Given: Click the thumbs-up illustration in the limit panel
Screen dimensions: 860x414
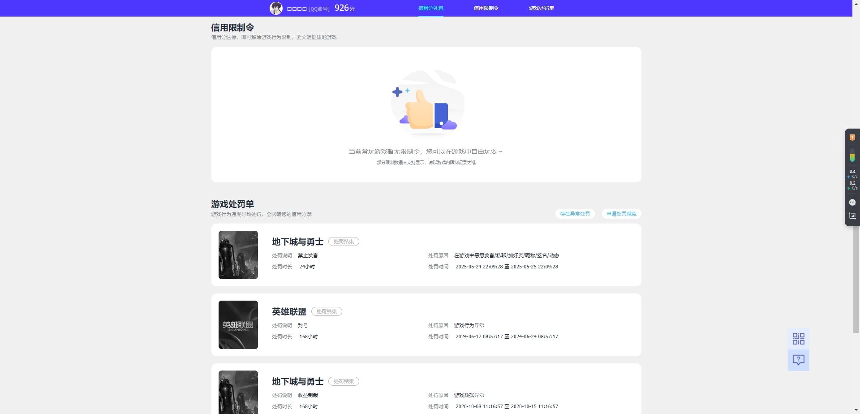Looking at the screenshot, I should pyautogui.click(x=426, y=103).
